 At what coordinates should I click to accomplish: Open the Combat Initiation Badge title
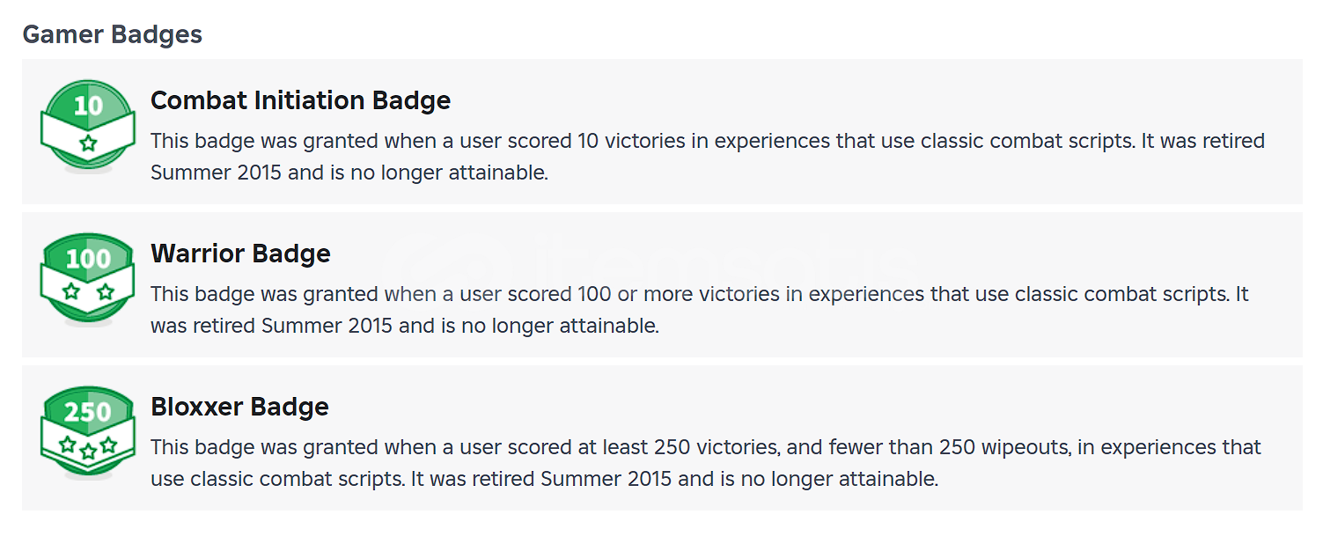300,100
